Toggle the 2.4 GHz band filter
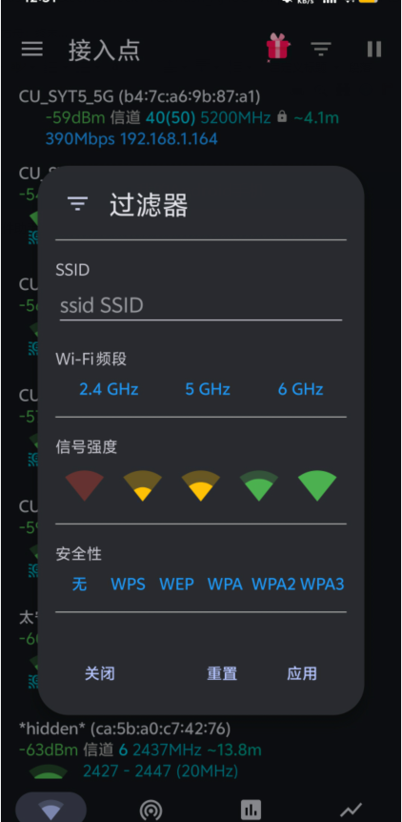Viewport: 402px width, 822px height. point(109,389)
